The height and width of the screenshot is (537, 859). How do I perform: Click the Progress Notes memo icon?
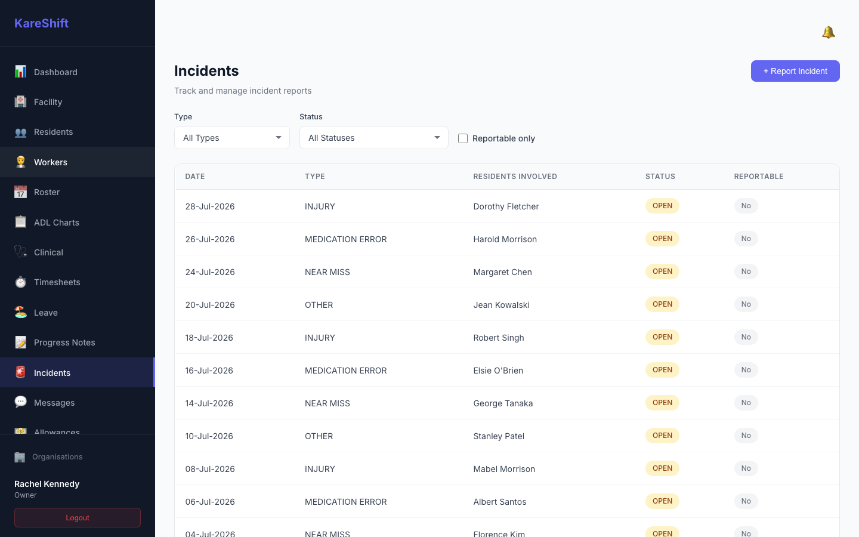pos(20,342)
